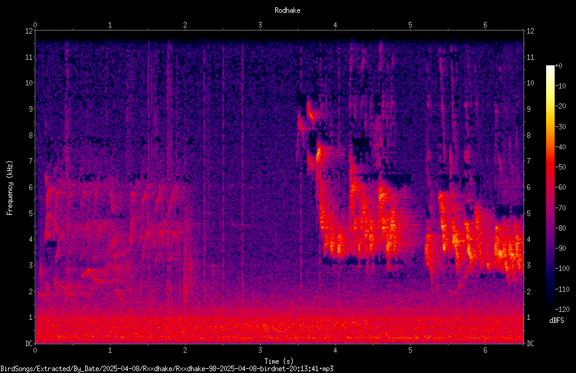This screenshot has width=576, height=373.
Task: Click the dBFS colorbar label
Action: coord(556,320)
